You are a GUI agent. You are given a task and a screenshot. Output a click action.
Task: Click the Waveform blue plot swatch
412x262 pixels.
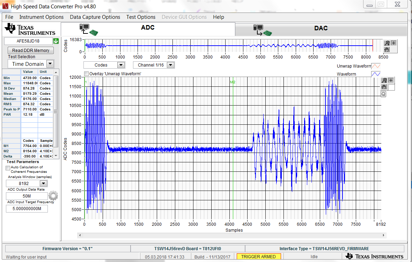[x=376, y=74]
